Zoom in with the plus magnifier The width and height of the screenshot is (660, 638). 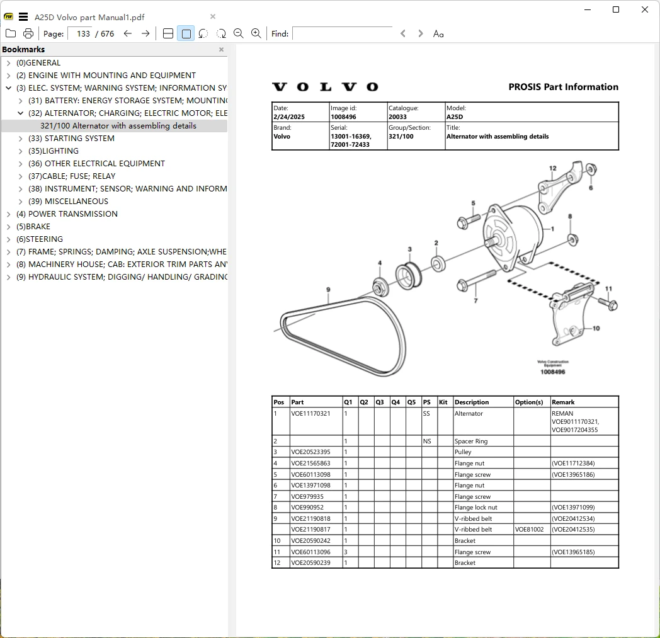[256, 33]
